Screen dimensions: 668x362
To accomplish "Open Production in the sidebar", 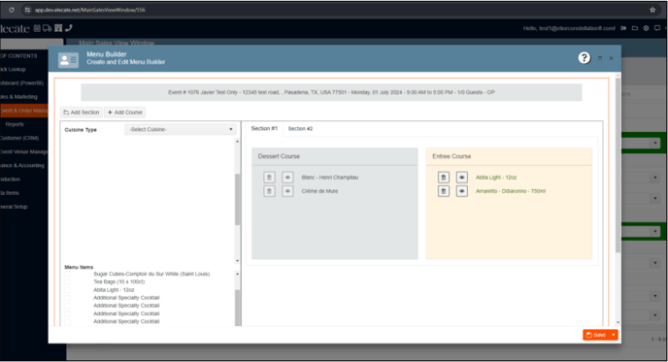I will [11, 180].
